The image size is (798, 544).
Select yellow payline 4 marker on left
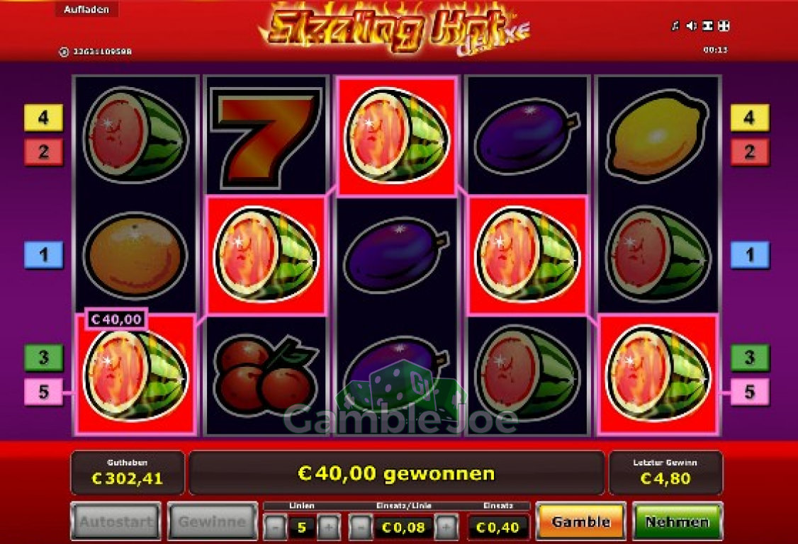tap(44, 118)
